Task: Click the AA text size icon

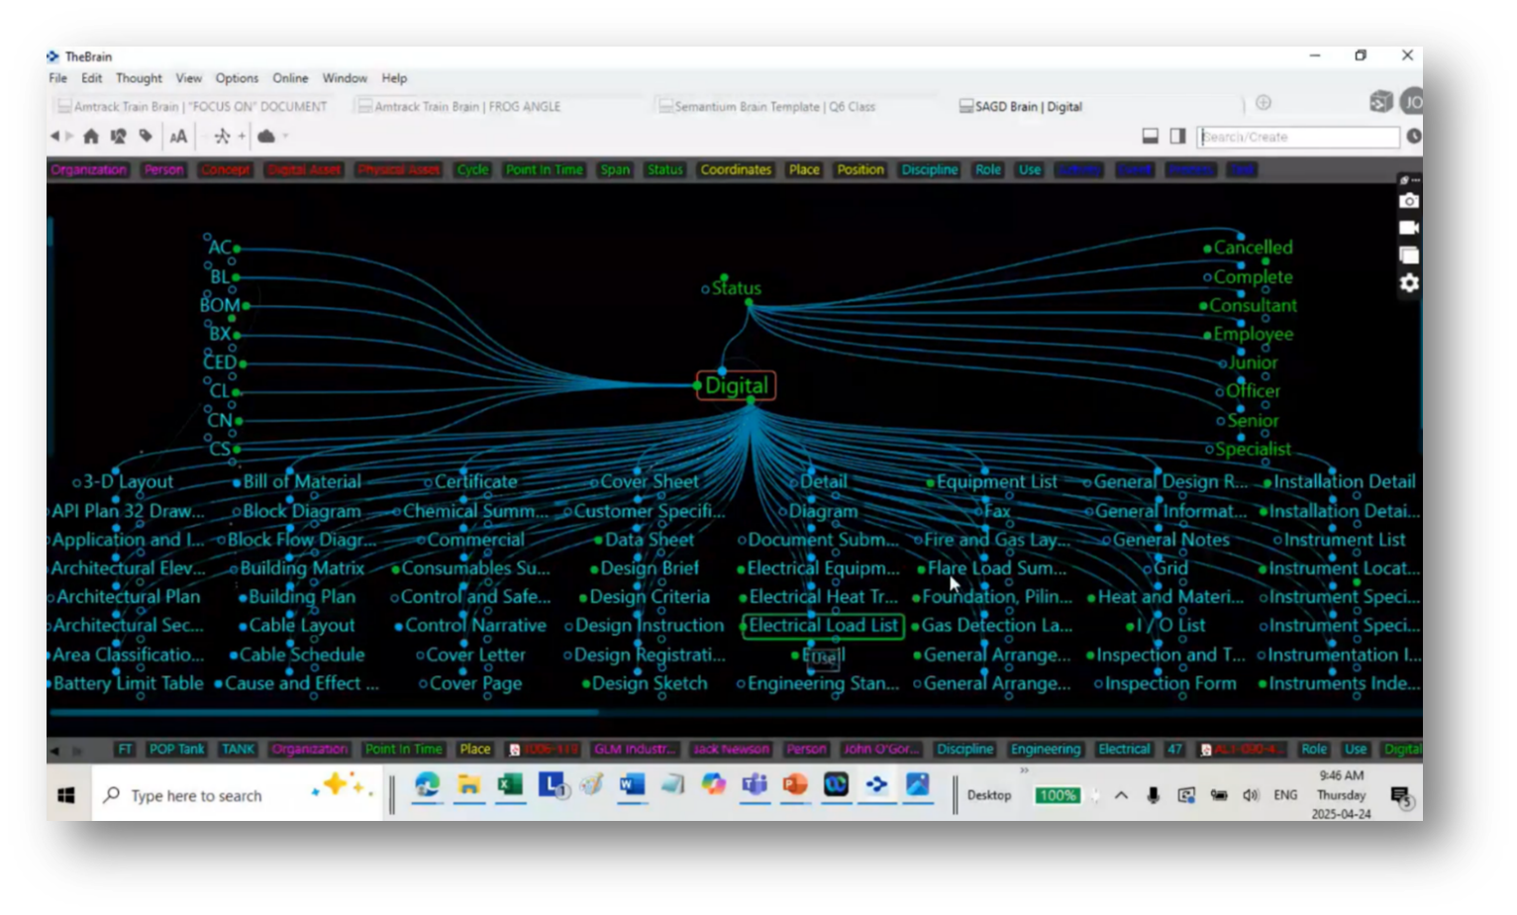Action: [x=178, y=137]
